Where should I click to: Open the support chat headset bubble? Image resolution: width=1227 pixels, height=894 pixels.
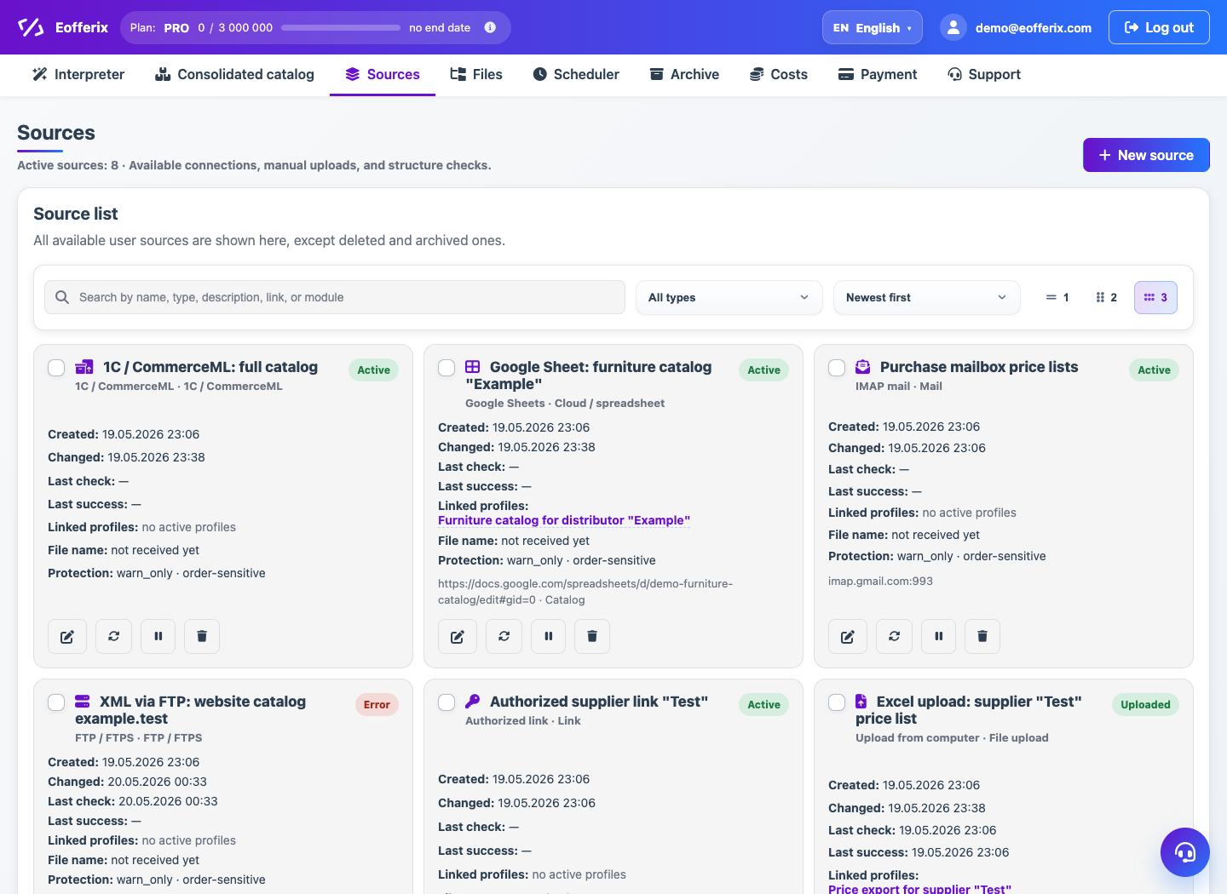pos(1185,852)
